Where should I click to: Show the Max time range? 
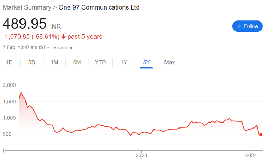coord(169,62)
